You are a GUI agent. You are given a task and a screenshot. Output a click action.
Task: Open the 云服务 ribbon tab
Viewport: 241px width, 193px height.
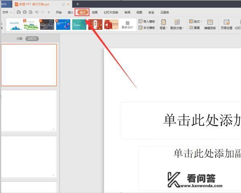(x=165, y=12)
